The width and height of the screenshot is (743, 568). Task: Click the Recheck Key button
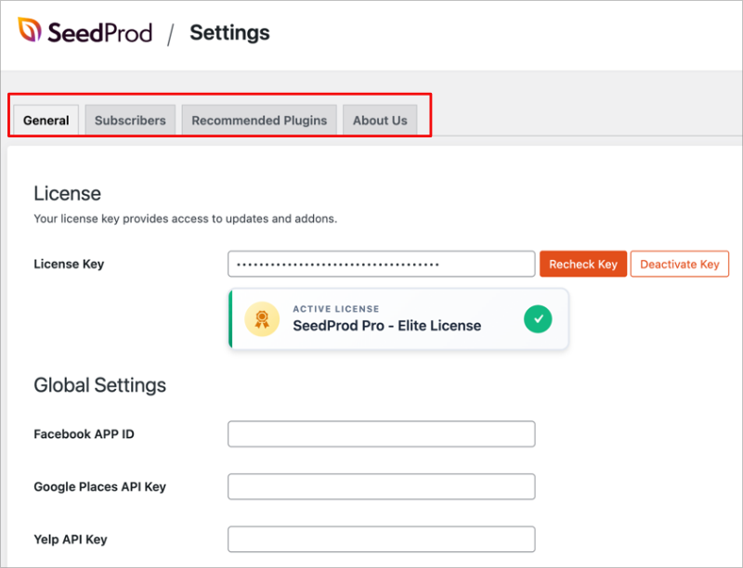(582, 264)
